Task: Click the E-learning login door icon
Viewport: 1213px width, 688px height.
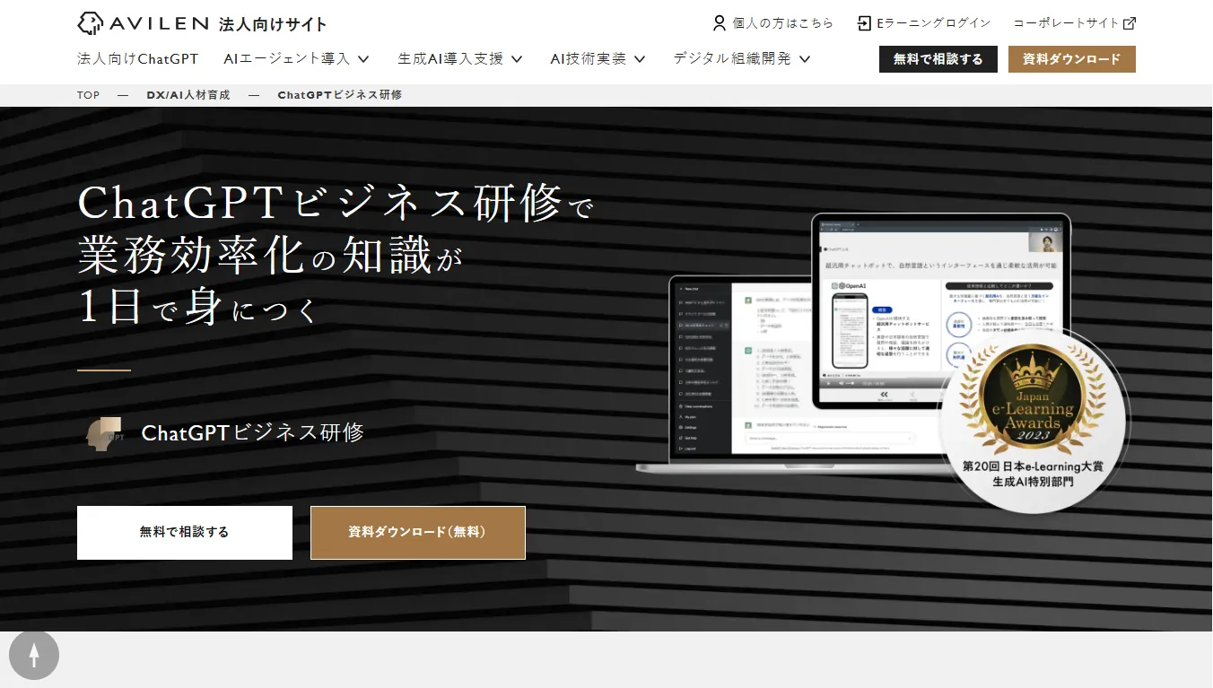Action: coord(864,23)
